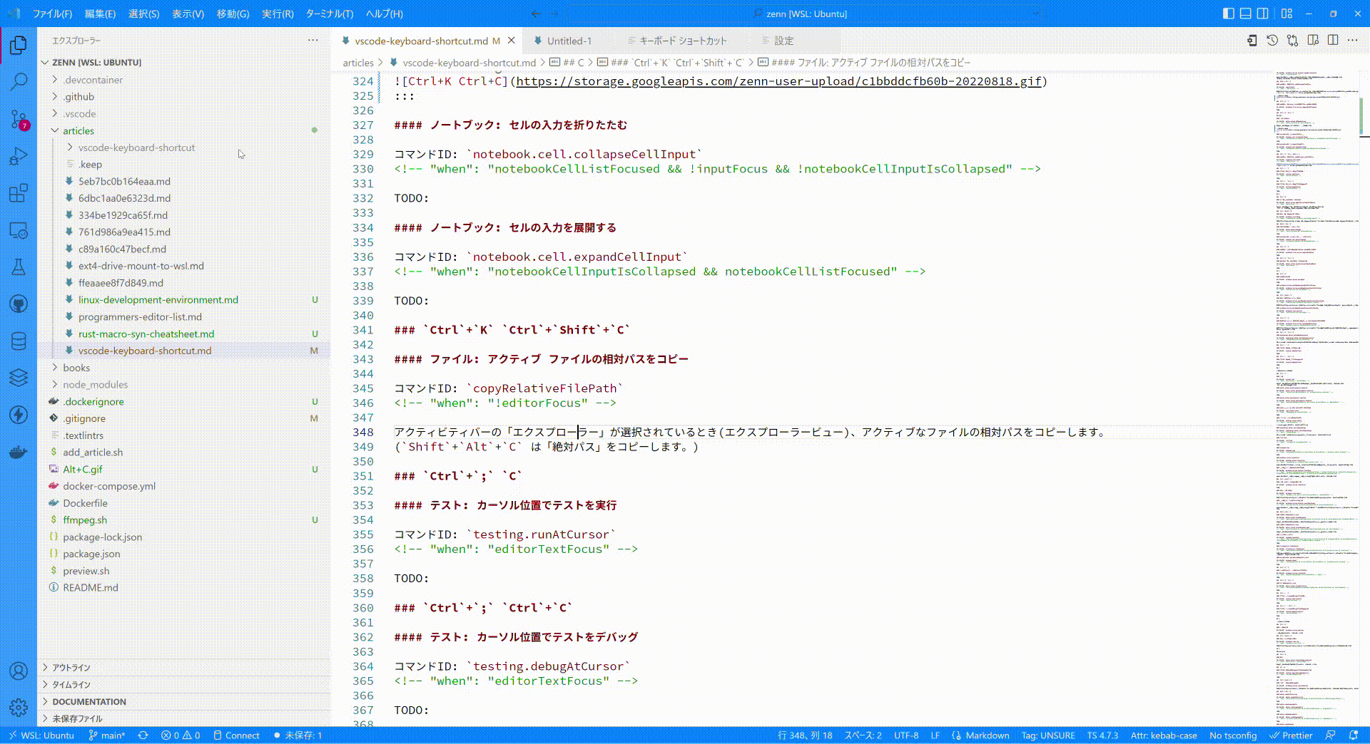Click synchronize changes icon in status bar

[x=143, y=735]
